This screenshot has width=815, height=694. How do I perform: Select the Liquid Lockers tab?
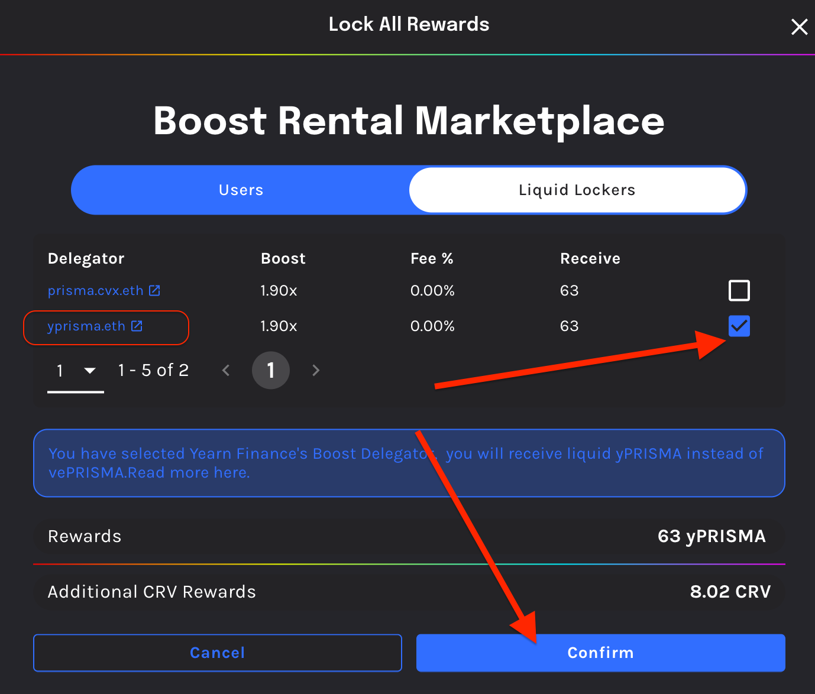pos(577,190)
